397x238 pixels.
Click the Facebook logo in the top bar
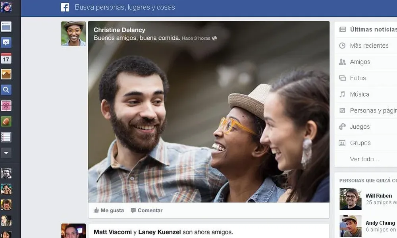[x=65, y=8]
